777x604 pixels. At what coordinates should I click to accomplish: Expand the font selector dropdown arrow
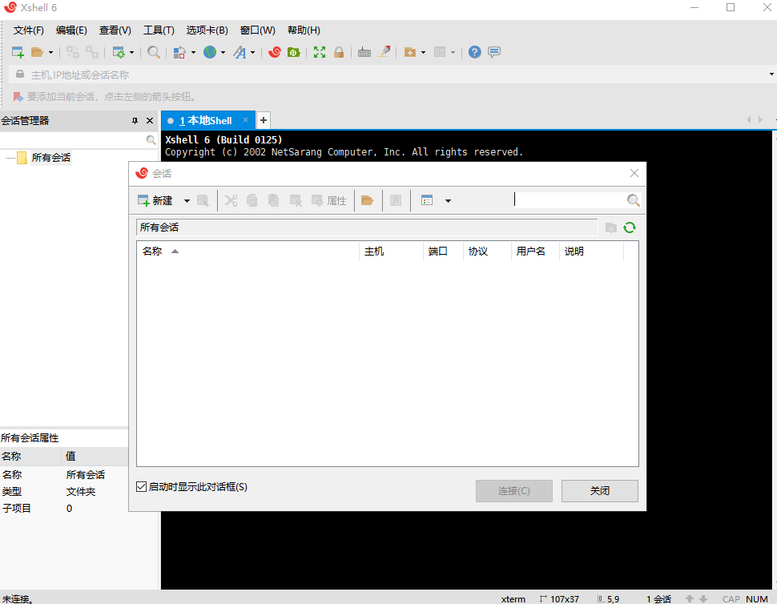point(254,51)
